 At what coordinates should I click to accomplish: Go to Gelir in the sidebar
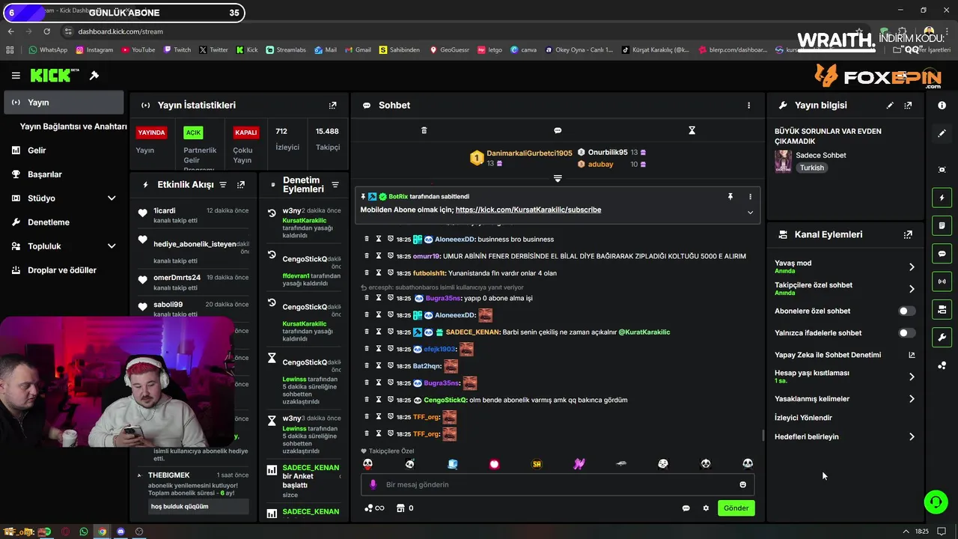37,150
